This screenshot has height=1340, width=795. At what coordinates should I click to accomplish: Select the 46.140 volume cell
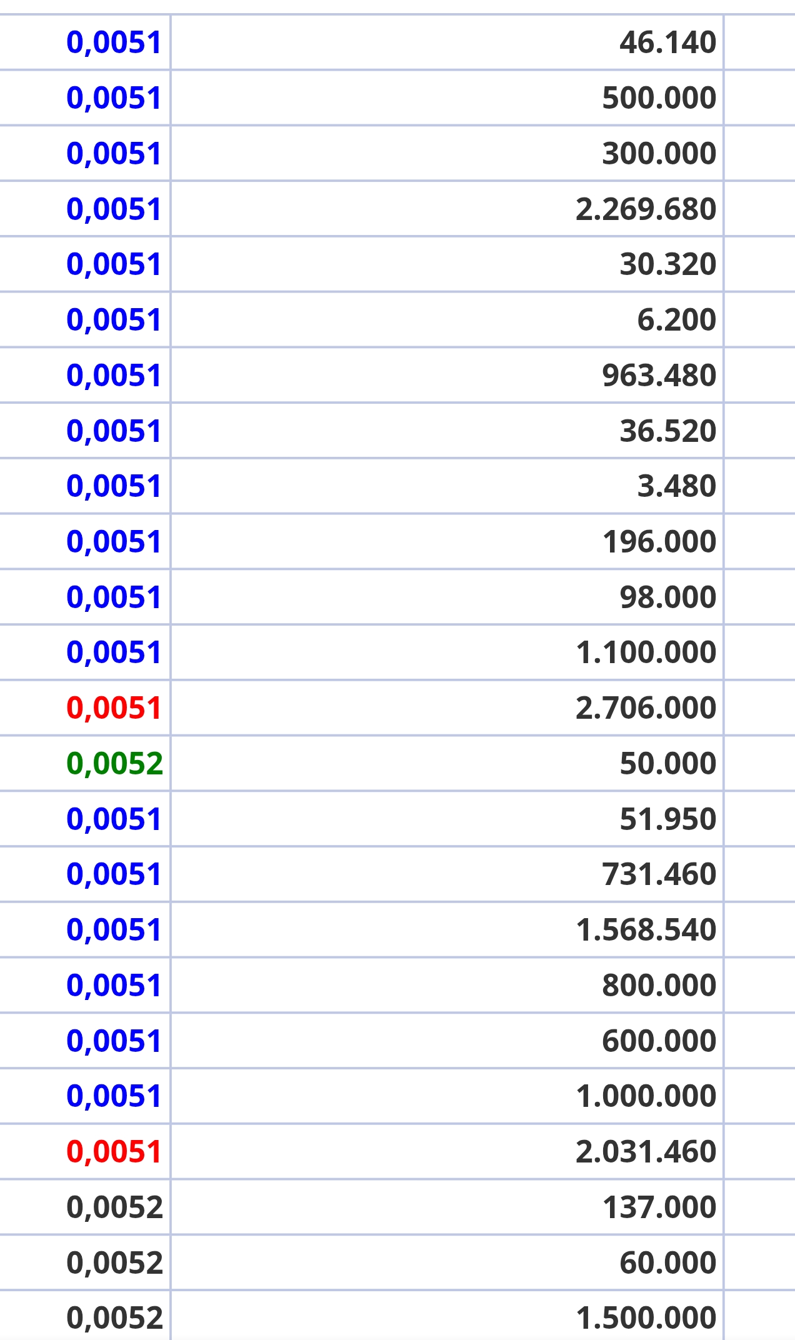point(447,42)
